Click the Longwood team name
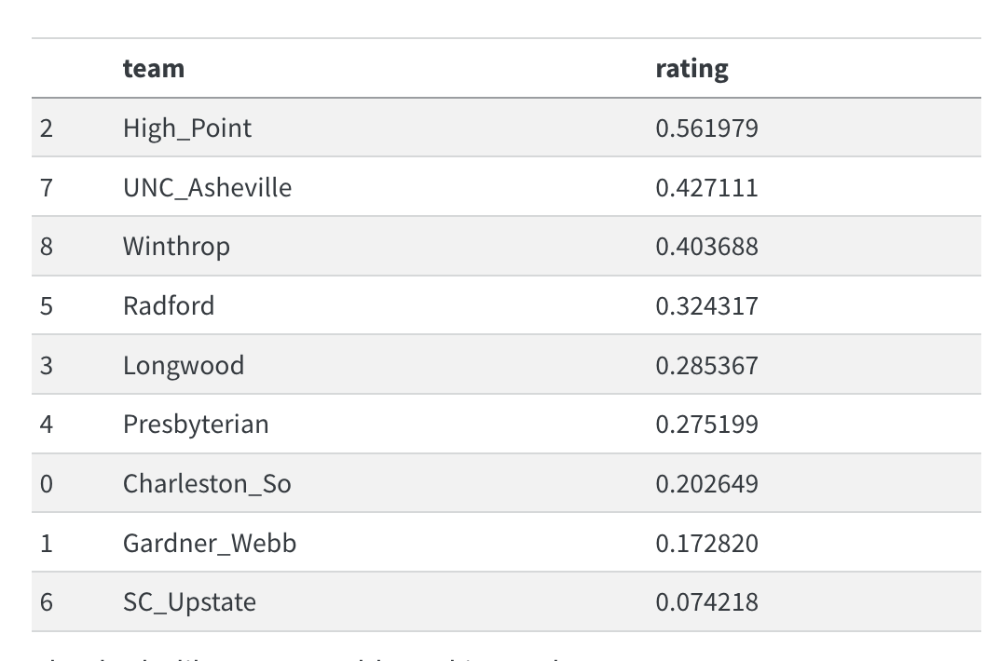 (184, 365)
